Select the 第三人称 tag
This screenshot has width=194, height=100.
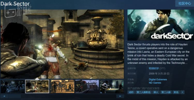click(166, 92)
